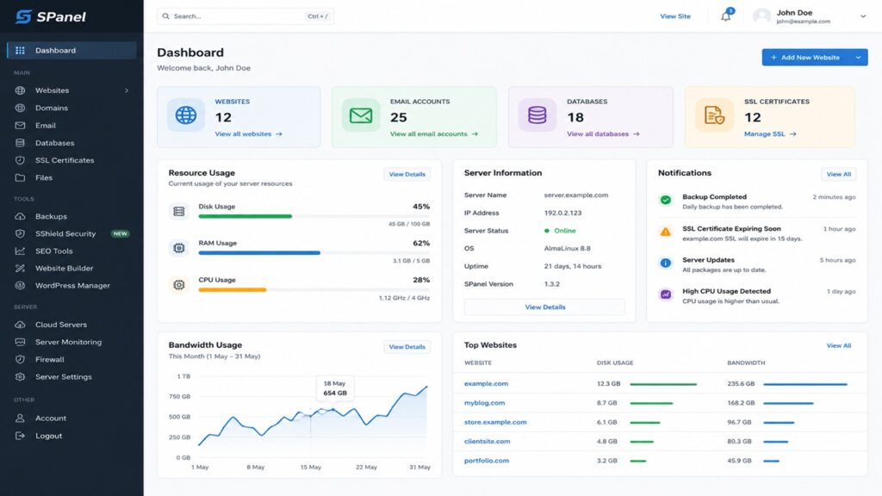
Task: Click the Websites globe icon in sidebar
Action: pos(21,90)
